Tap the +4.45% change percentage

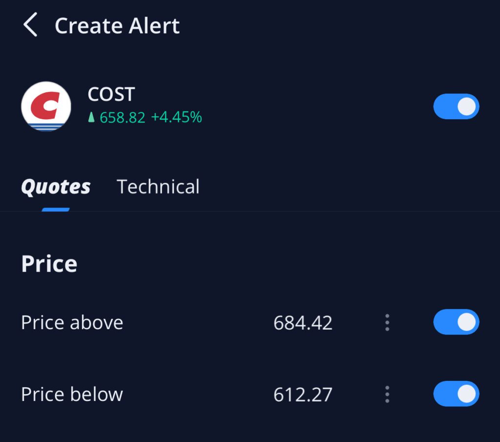tap(176, 117)
